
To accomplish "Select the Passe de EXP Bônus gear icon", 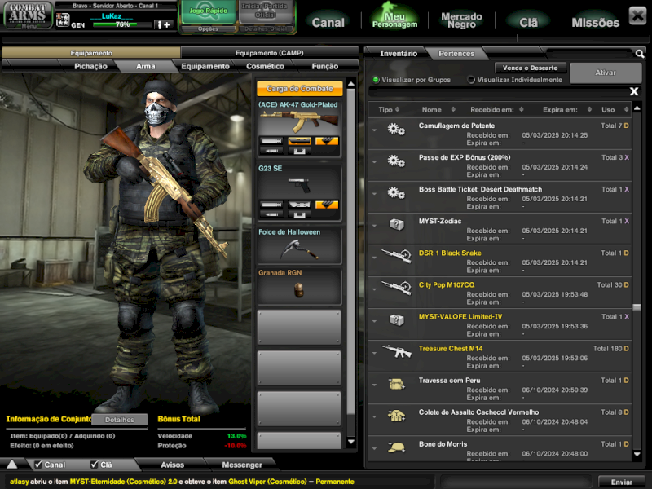I will coord(396,161).
